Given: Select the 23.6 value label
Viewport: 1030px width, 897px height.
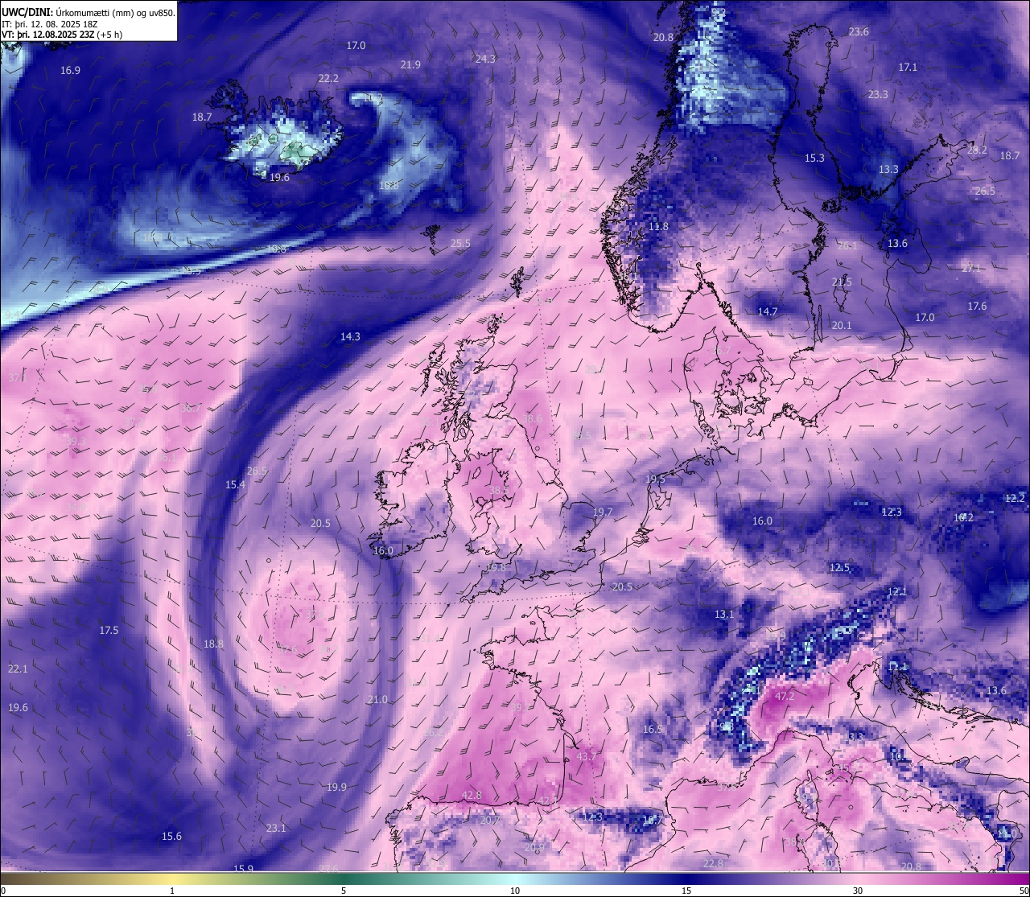Looking at the screenshot, I should pyautogui.click(x=859, y=32).
